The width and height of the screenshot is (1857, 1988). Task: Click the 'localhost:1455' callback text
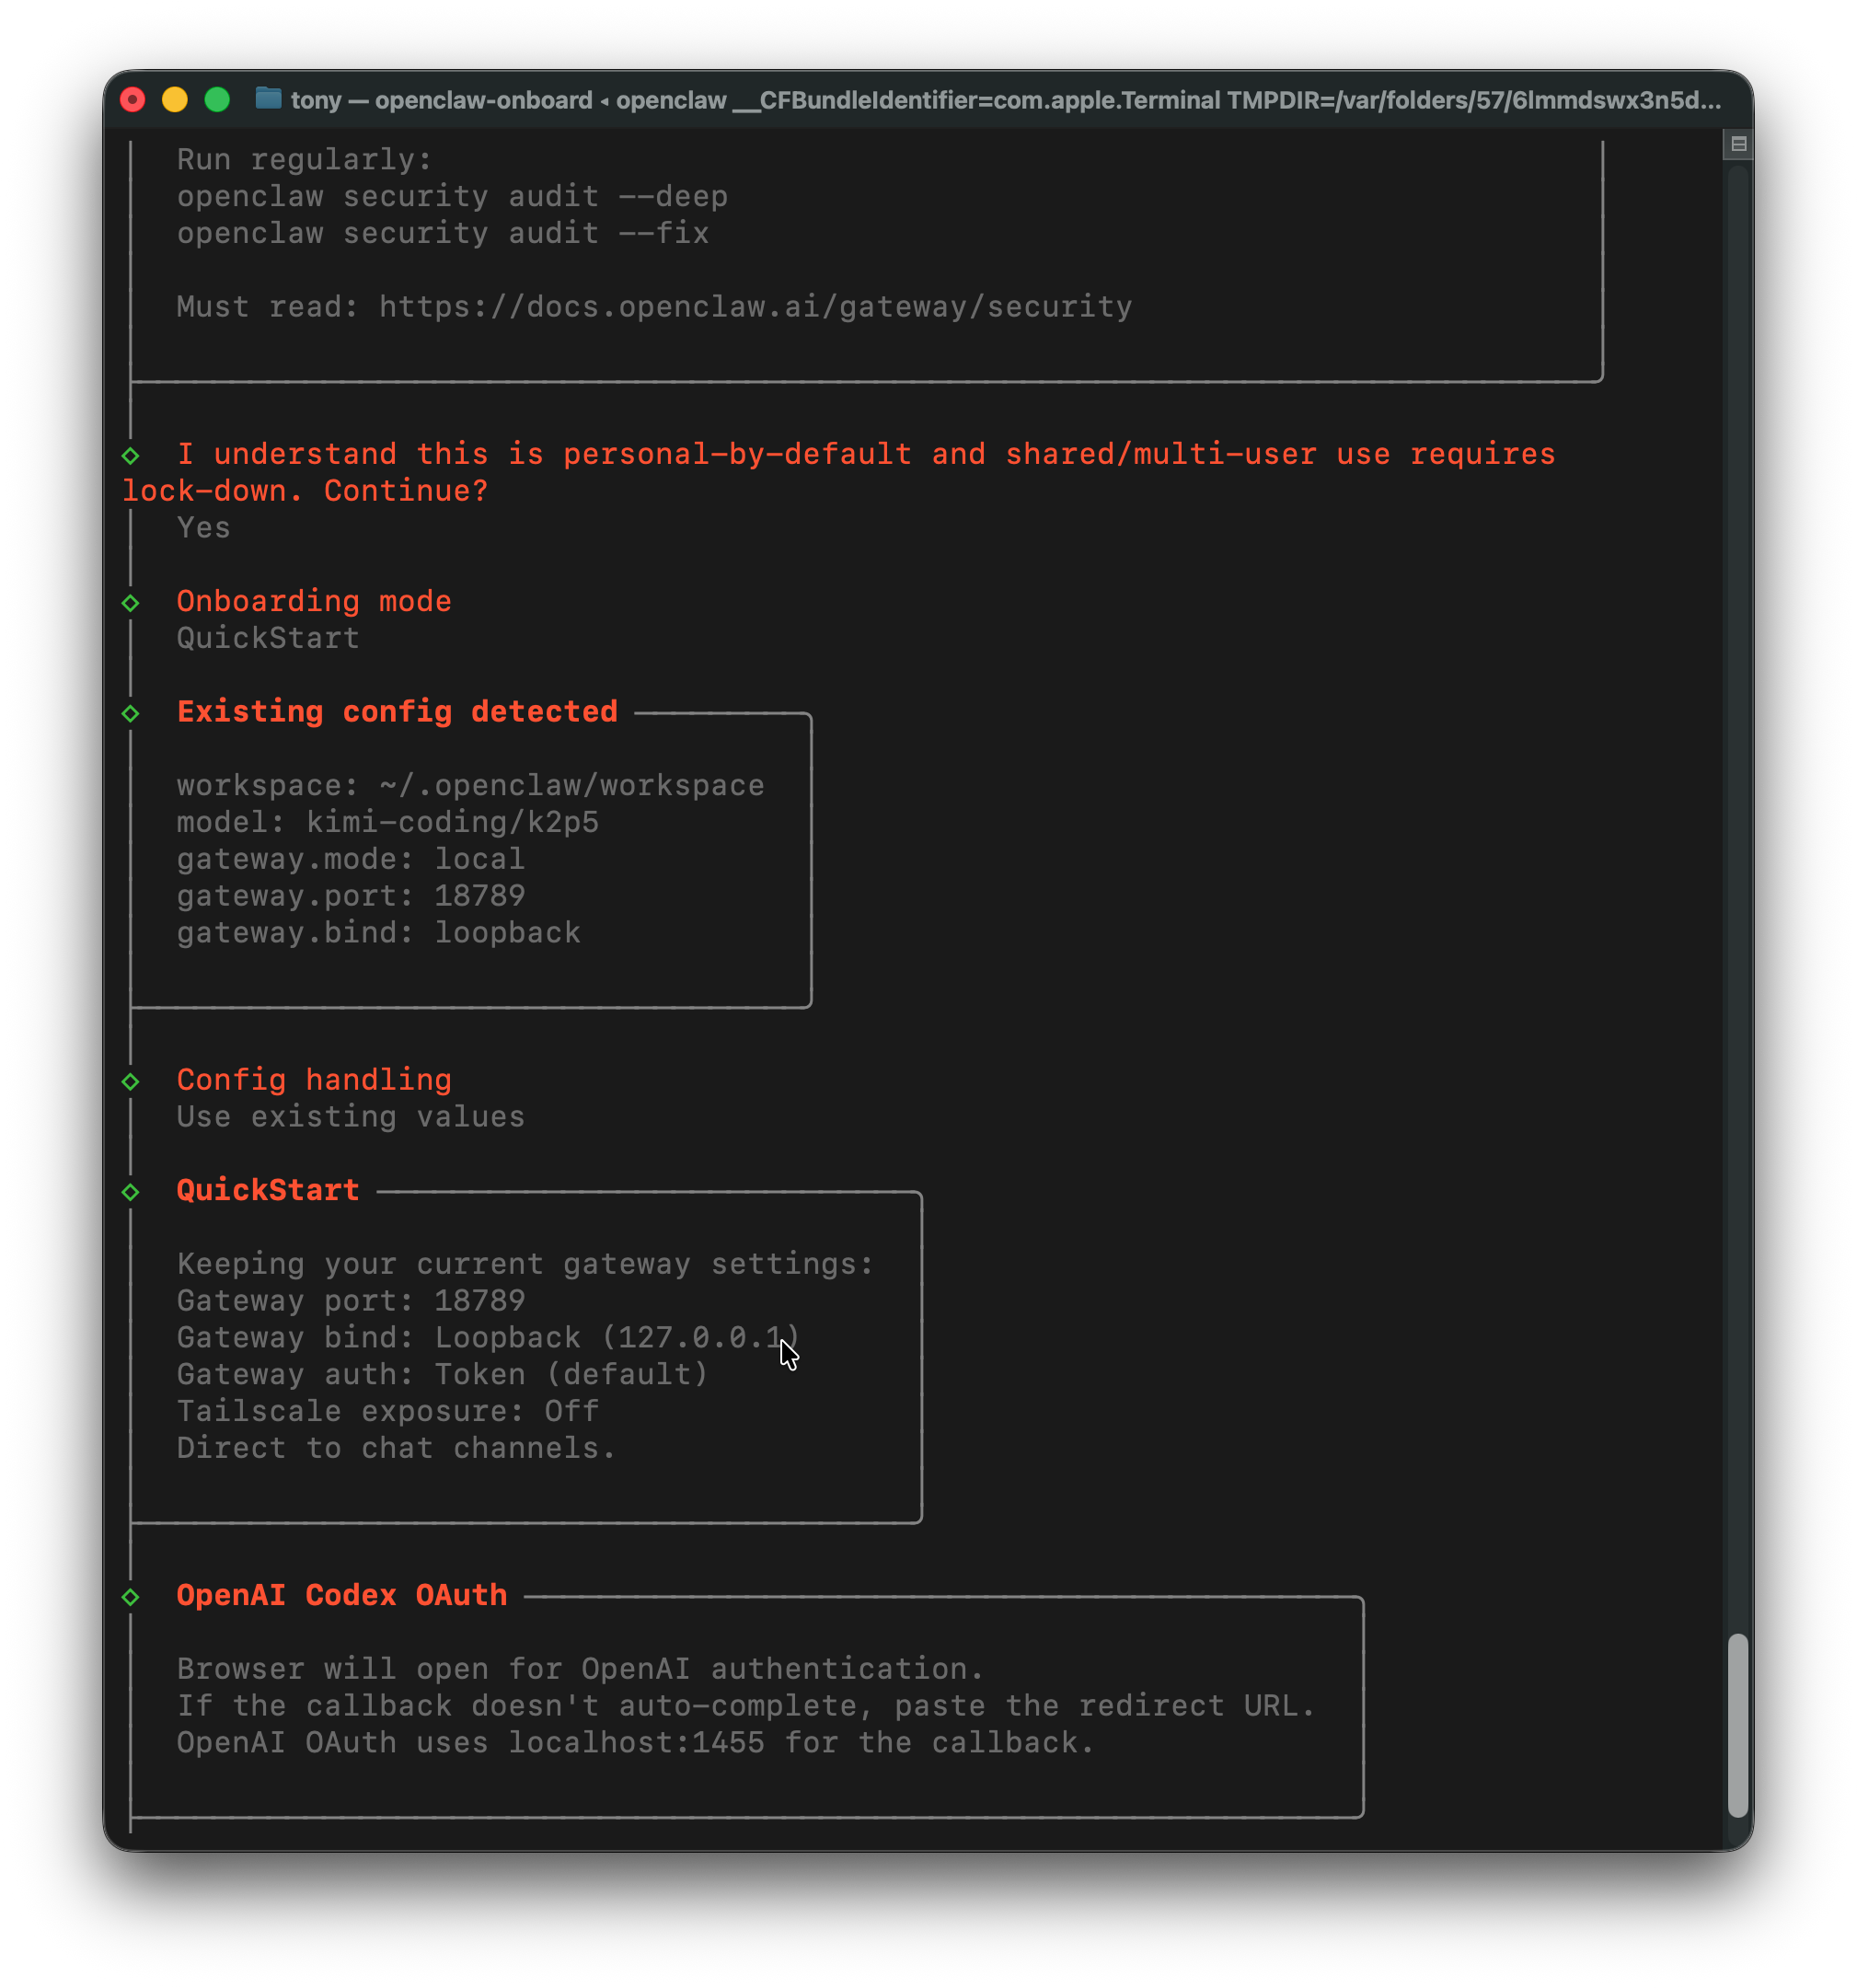click(636, 1743)
